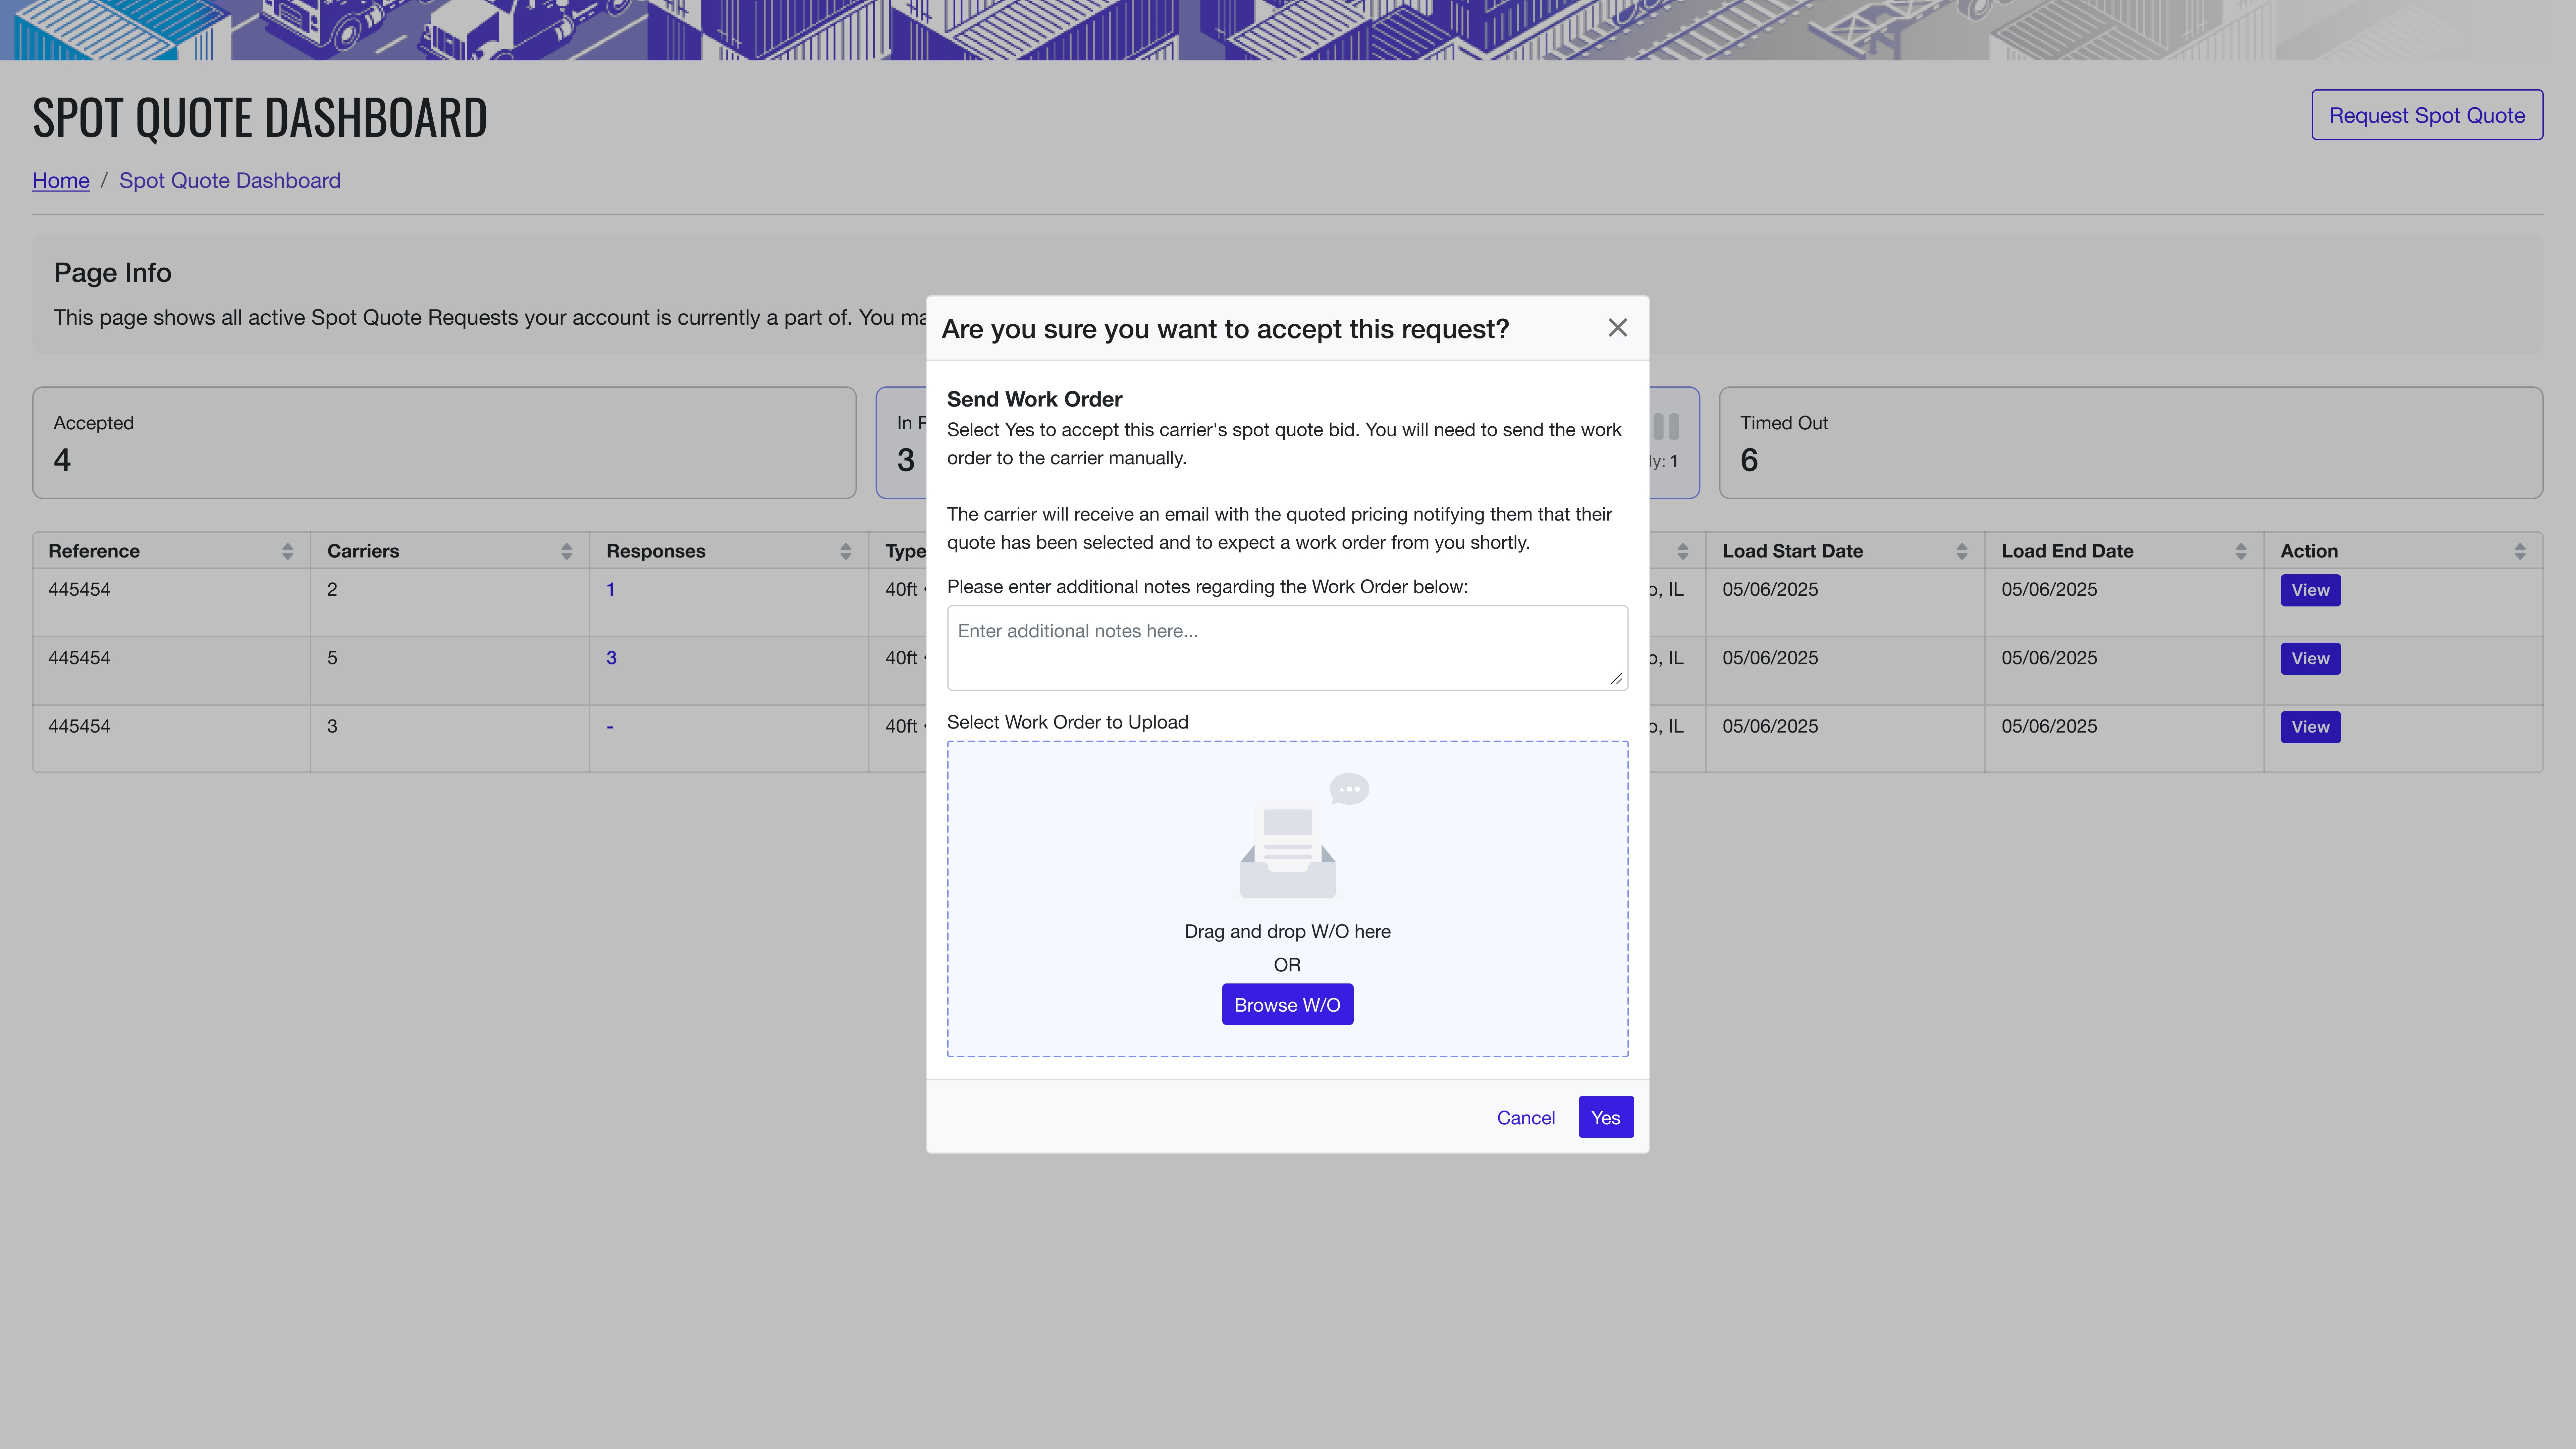The width and height of the screenshot is (2576, 1449).
Task: Close the accept request dialog with X
Action: (x=1617, y=328)
